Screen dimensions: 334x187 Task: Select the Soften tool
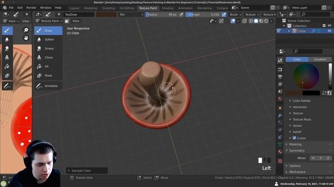point(49,39)
